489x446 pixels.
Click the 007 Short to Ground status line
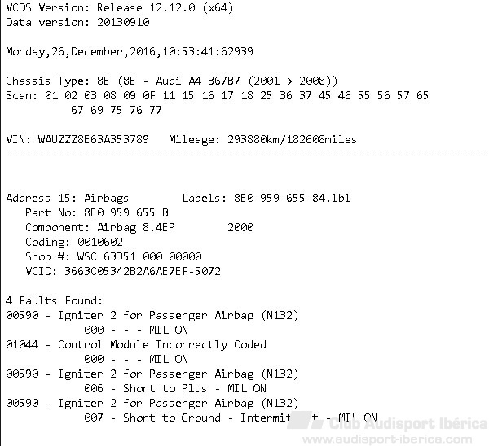[231, 418]
